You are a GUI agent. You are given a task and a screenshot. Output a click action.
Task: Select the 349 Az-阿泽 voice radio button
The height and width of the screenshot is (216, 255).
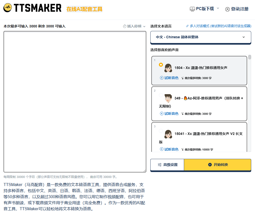(161, 95)
